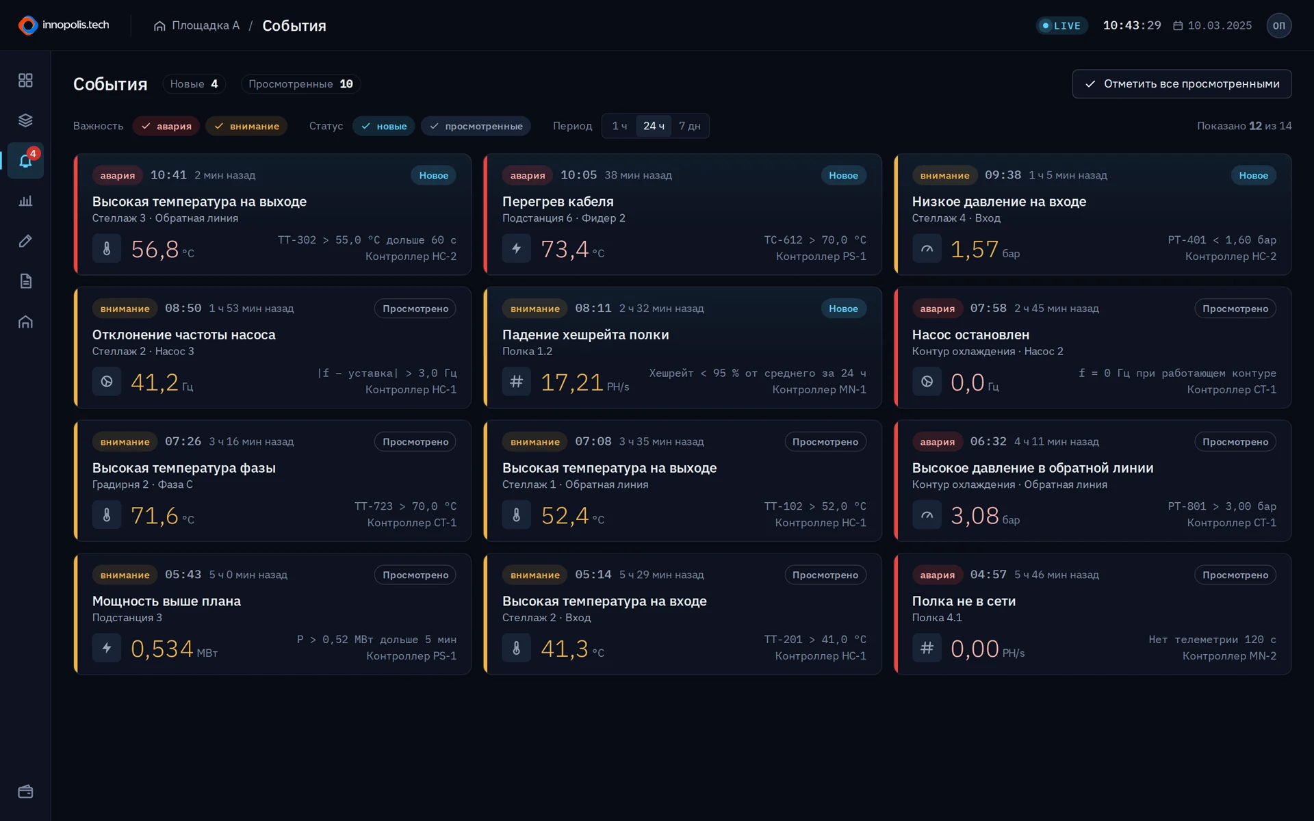1314x821 pixels.
Task: Toggle the просмотренные status filter
Action: pyautogui.click(x=476, y=126)
